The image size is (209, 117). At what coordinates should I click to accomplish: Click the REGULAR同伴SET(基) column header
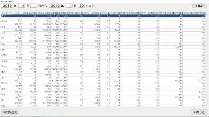(171, 13)
